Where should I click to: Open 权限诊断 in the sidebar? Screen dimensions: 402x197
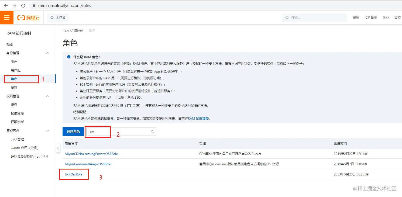pyautogui.click(x=17, y=122)
